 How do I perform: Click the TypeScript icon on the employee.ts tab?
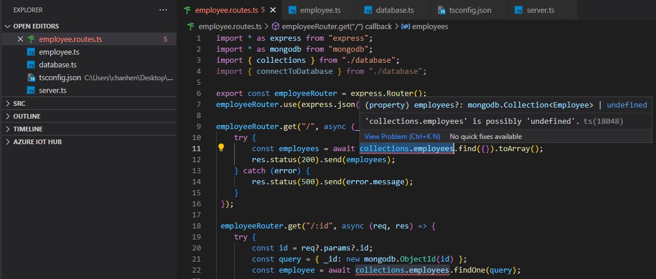[292, 10]
